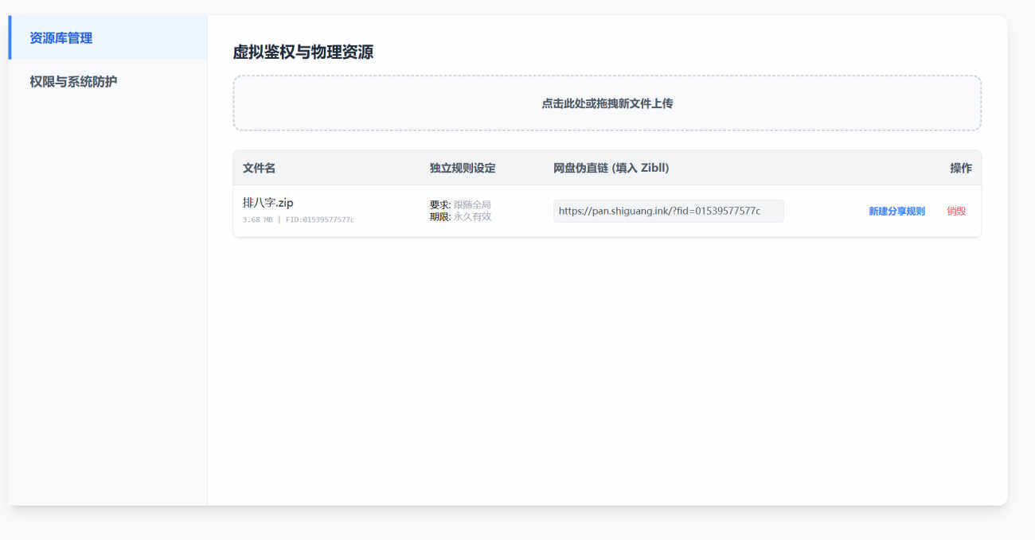Click the 3.68 MB file size text
This screenshot has height=540, width=1035.
coord(257,219)
